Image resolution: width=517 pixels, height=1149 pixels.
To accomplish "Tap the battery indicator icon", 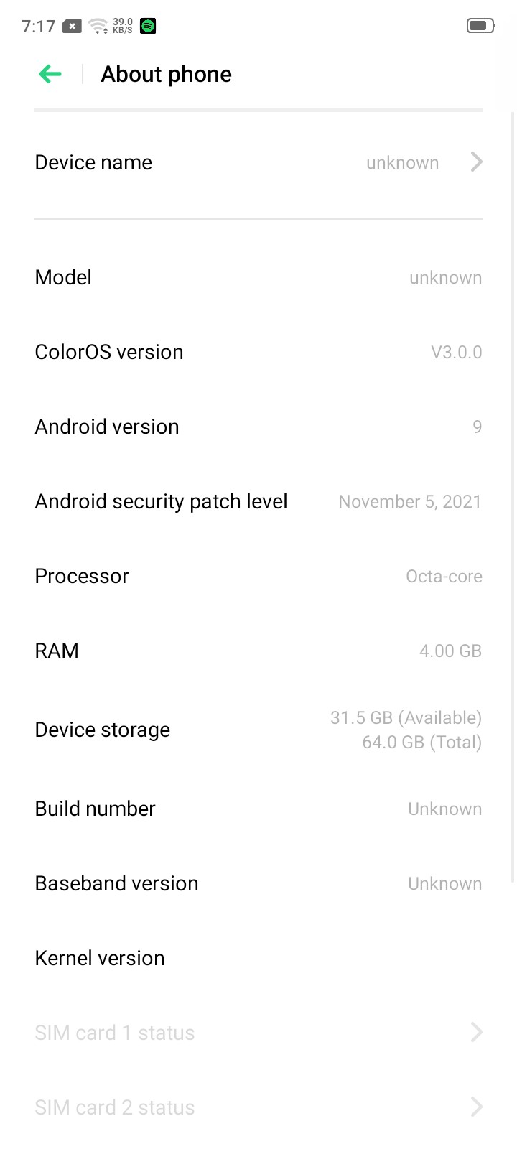I will pos(480,26).
